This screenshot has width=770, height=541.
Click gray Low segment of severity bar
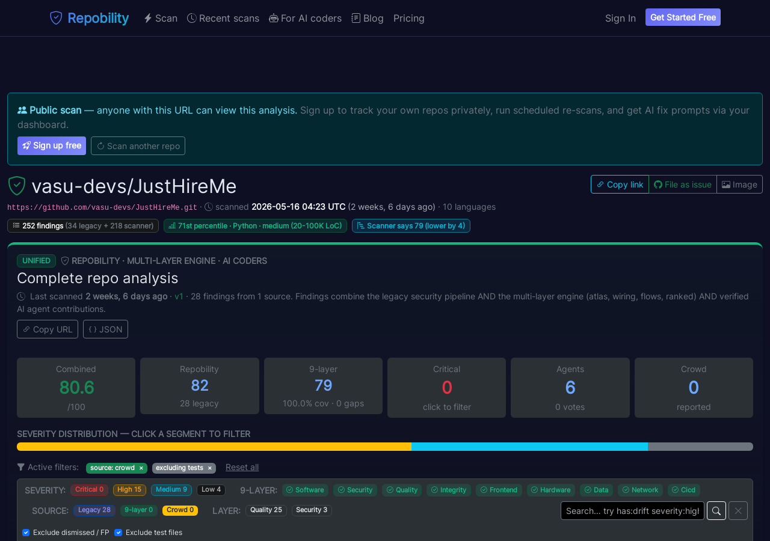click(700, 447)
